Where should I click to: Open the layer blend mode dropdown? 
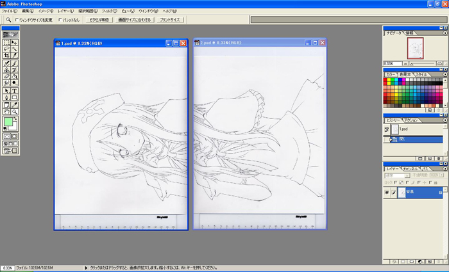[x=398, y=175]
